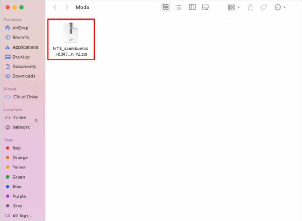Click the Edit Tags icon

pos(263,7)
